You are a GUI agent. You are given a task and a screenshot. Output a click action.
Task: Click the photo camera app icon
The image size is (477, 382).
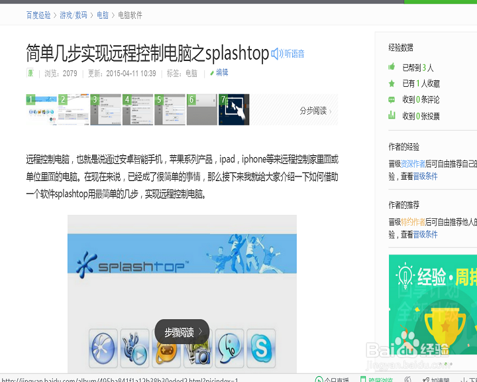point(197,353)
